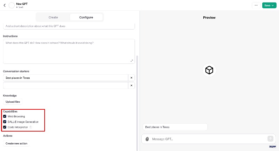Uncheck the Web Browsing capability
The height and width of the screenshot is (151, 279).
click(x=5, y=116)
